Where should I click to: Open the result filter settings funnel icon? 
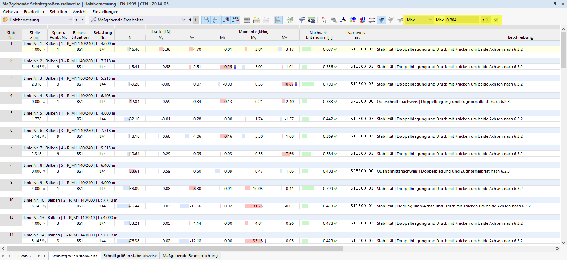[x=302, y=20]
